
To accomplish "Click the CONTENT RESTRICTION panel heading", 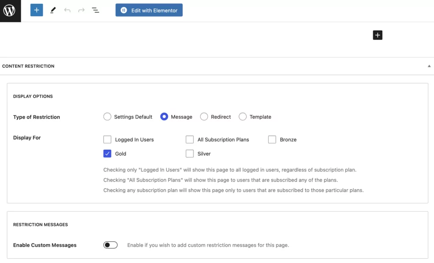I will click(28, 66).
